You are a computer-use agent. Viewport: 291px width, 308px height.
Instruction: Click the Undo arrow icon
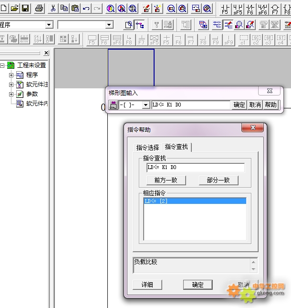86,8
